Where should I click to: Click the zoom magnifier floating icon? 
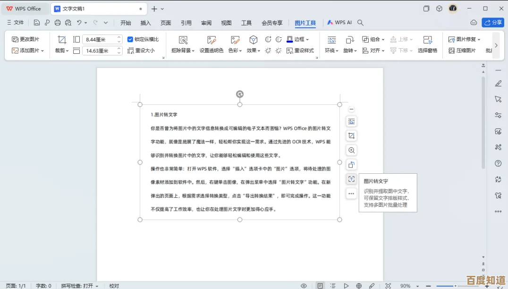tap(351, 150)
